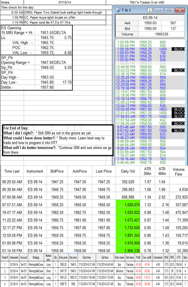Click trade 1 entry price 1950.25
188x287 pixels.
pos(63,265)
